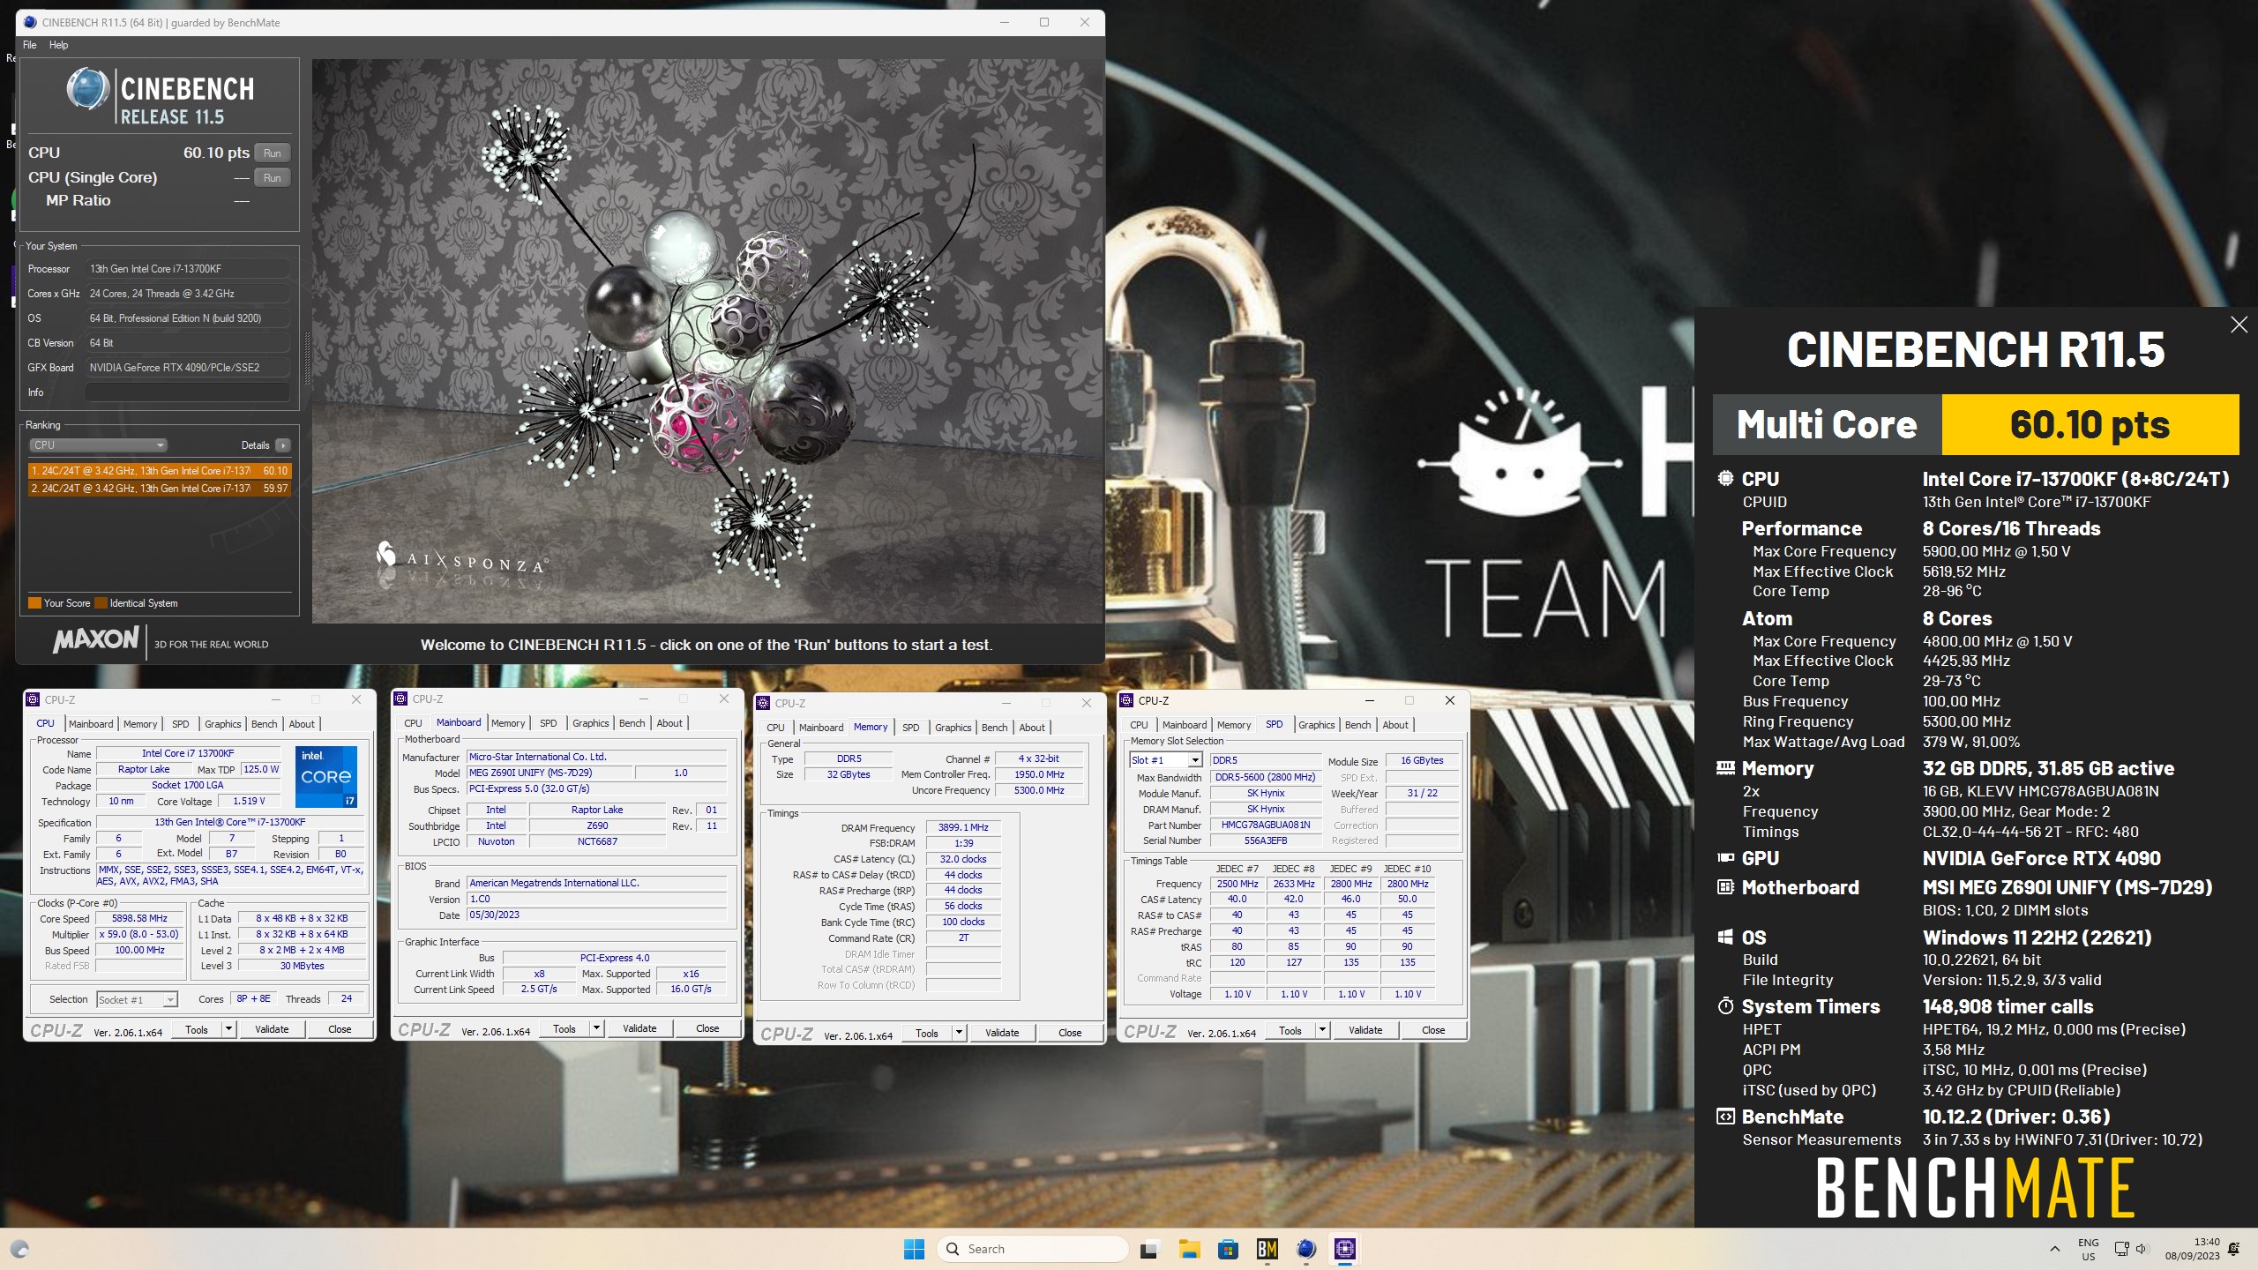This screenshot has width=2258, height=1270.
Task: Expand Tools arrow in CPU-Z Mainboard window
Action: pos(597,1028)
